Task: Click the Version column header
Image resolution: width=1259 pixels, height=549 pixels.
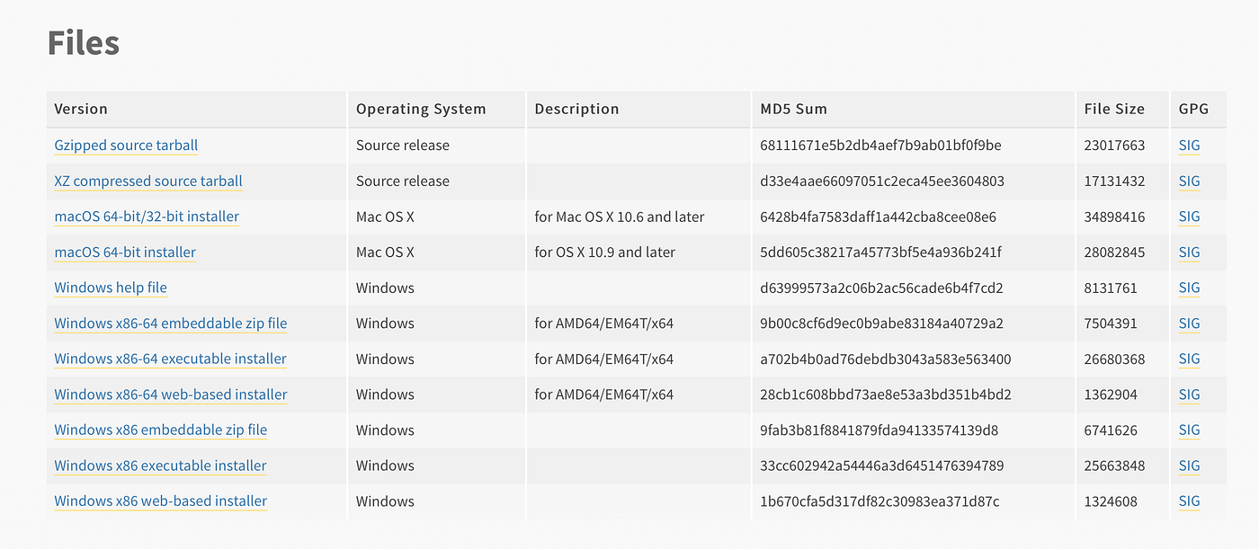Action: pos(81,109)
